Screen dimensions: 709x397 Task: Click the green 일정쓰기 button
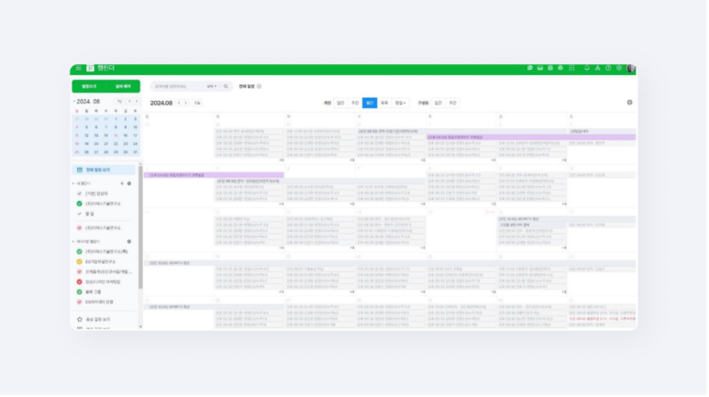[89, 86]
